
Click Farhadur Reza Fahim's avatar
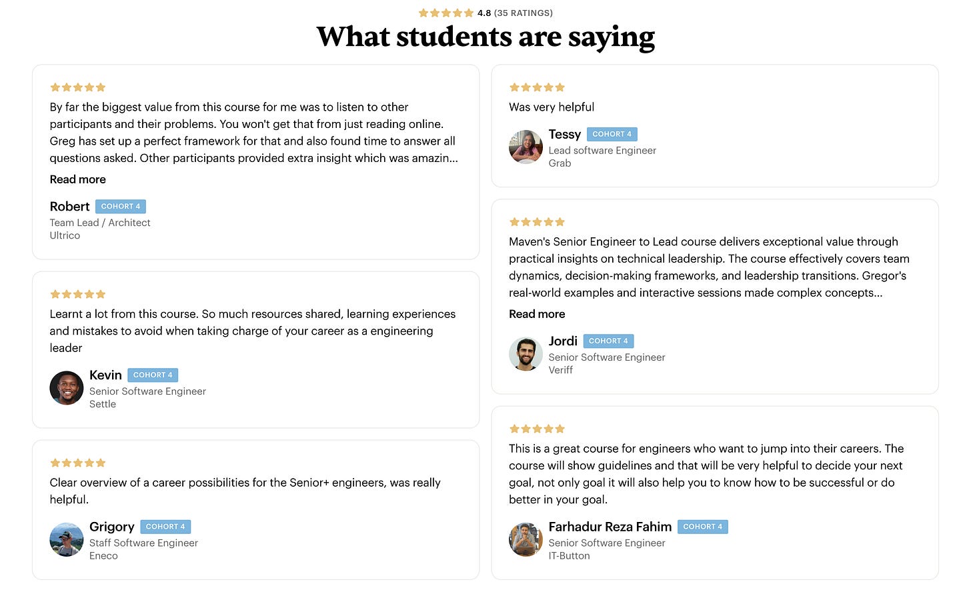pos(526,539)
